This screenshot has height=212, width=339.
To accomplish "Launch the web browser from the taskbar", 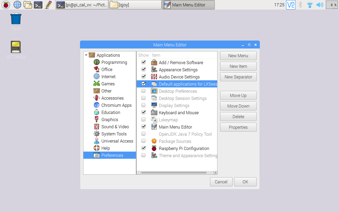I will pyautogui.click(x=17, y=5).
